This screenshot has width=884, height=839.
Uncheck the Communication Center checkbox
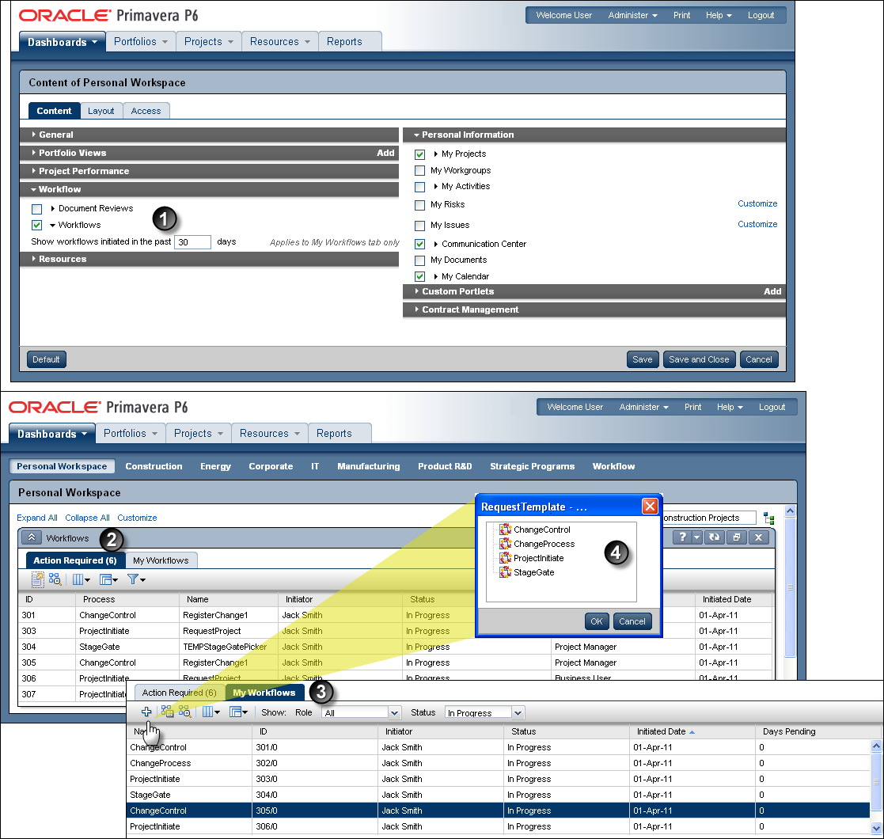click(x=419, y=244)
